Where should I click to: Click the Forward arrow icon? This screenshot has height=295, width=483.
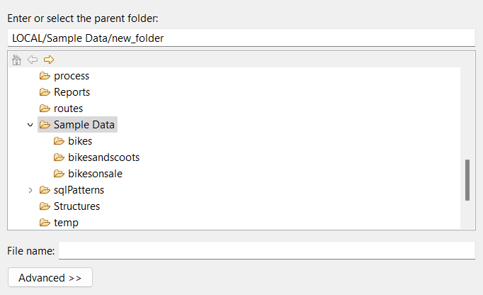point(48,60)
